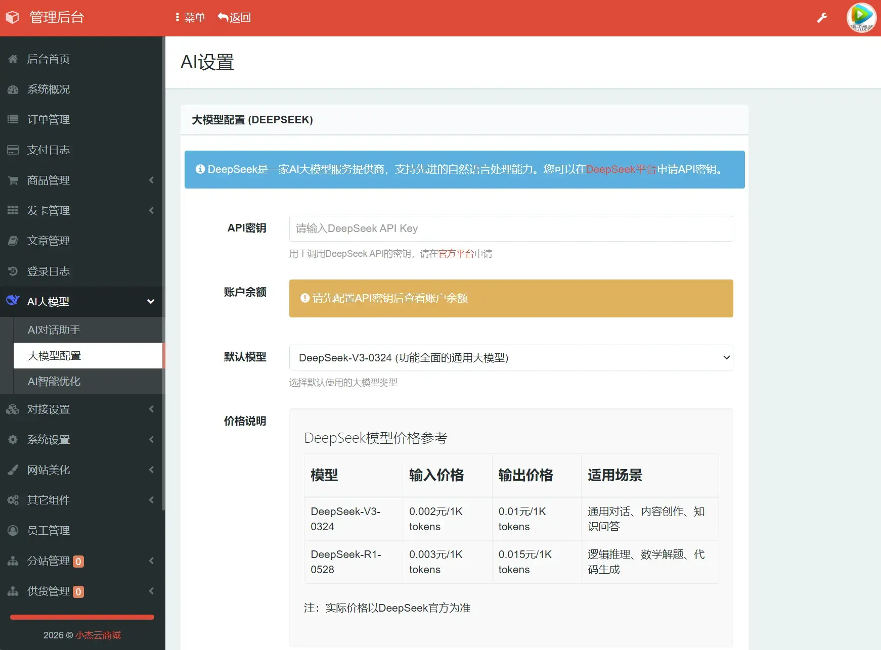
Task: Collapse the AI大模型 submenu
Action: tap(150, 301)
